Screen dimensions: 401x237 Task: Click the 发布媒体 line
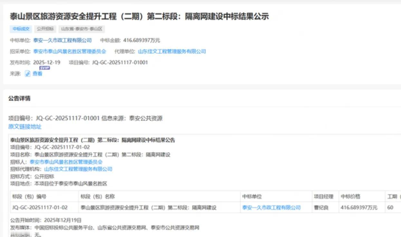(105, 228)
